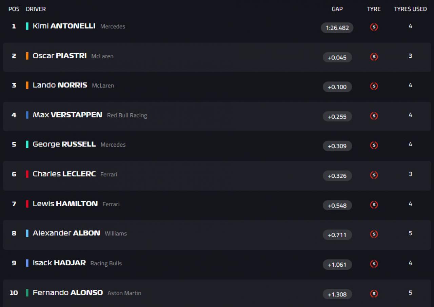The width and height of the screenshot is (434, 307).
Task: Click the orange McLaren color bar beside Norris
Action: (x=27, y=85)
